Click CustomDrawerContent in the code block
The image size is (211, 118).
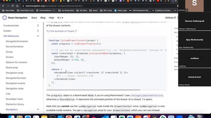click(73, 40)
